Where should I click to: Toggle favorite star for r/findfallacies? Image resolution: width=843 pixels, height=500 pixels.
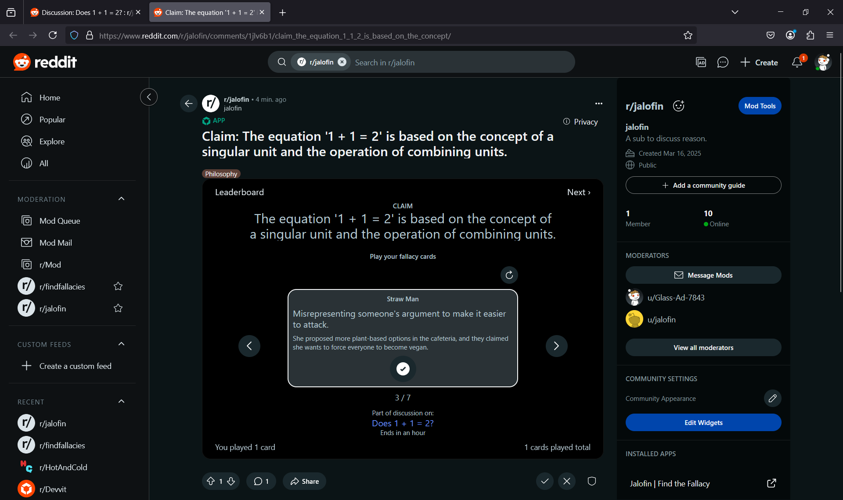118,286
